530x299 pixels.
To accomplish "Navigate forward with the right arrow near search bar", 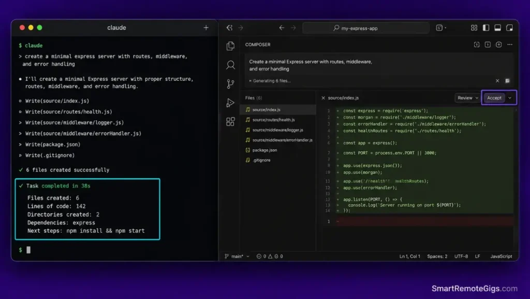I will pyautogui.click(x=293, y=28).
